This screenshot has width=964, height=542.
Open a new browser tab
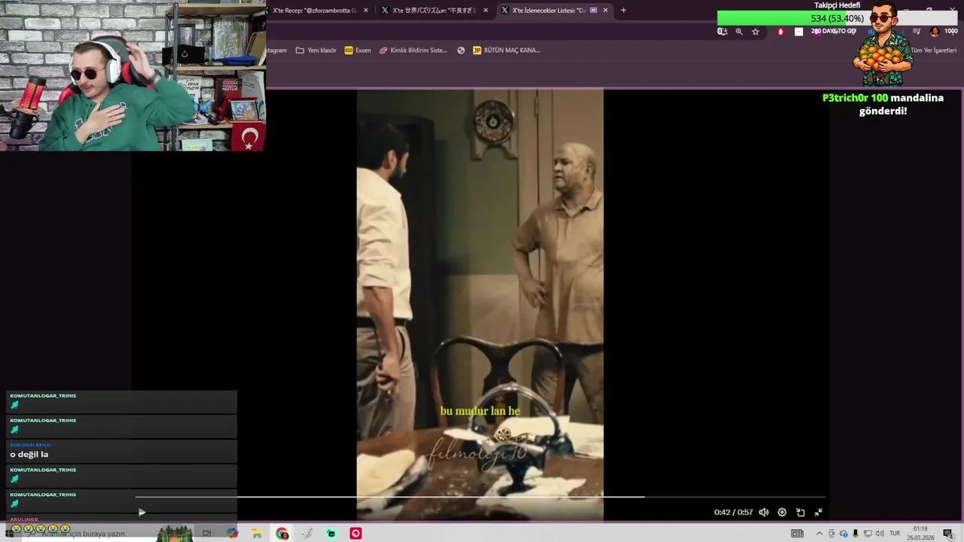coord(623,11)
